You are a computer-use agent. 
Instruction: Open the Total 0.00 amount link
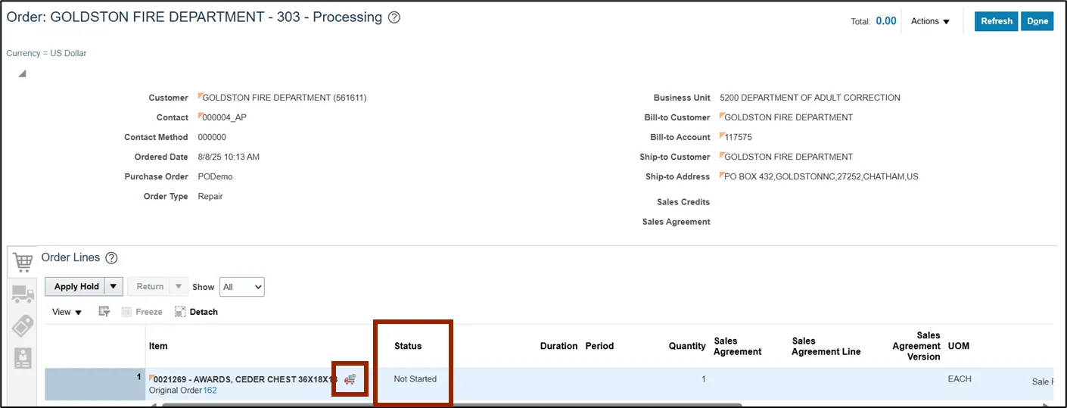click(x=886, y=21)
